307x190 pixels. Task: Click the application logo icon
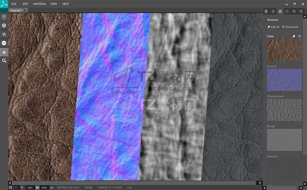tap(4, 4)
